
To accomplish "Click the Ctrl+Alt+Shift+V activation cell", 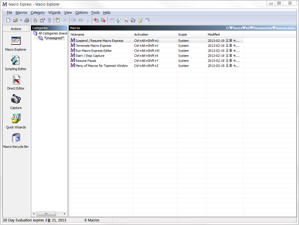I will click(146, 46).
